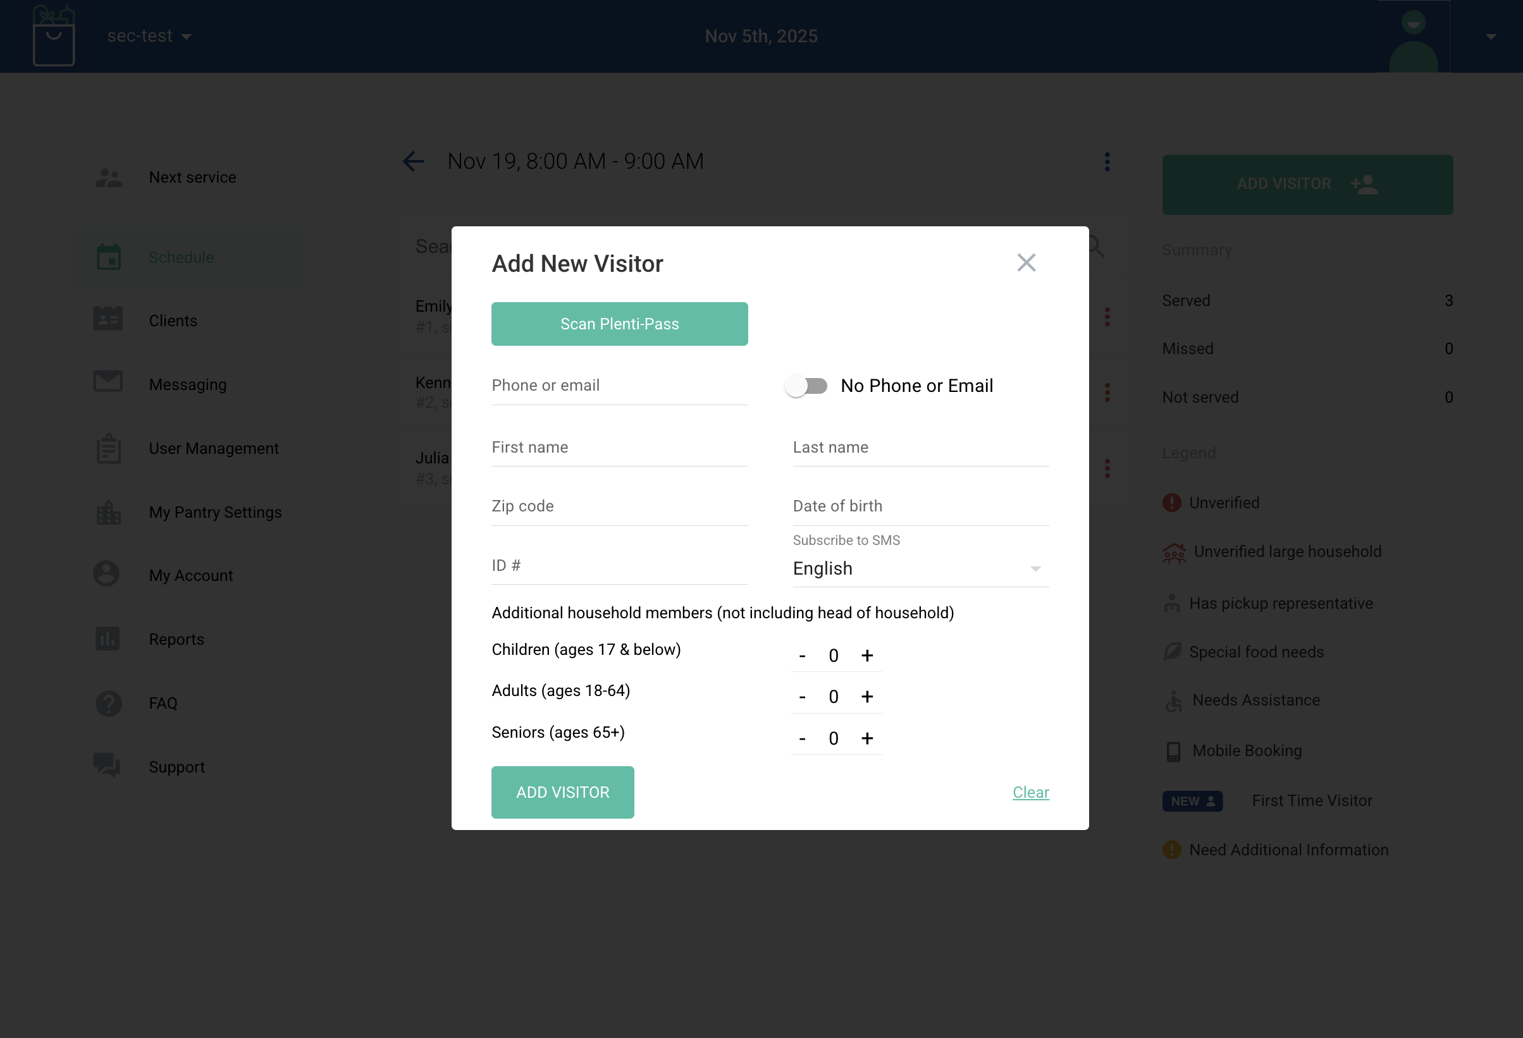
Task: Click the Support chat bubbles icon
Action: coord(107,765)
